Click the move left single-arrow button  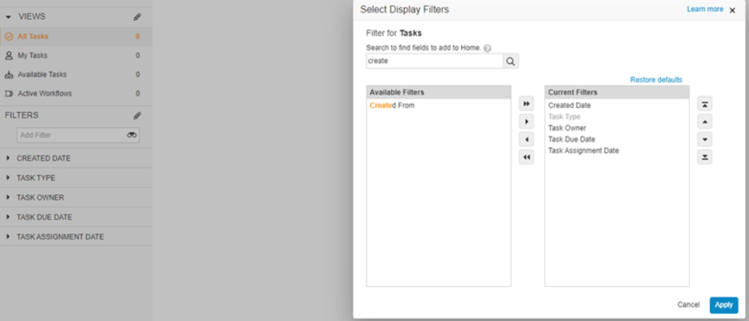pyautogui.click(x=526, y=140)
